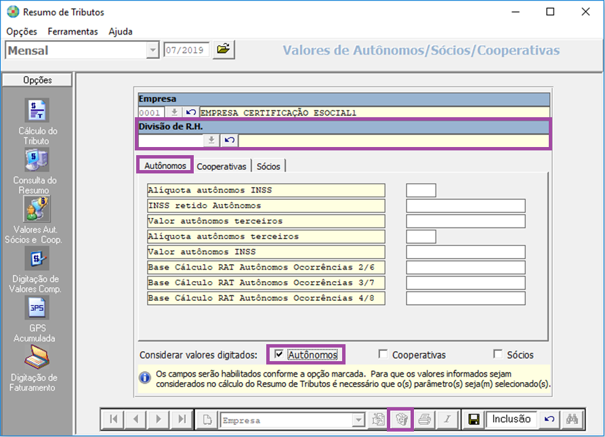Click the Divisão de R.H. code field
The height and width of the screenshot is (437, 605).
point(171,140)
